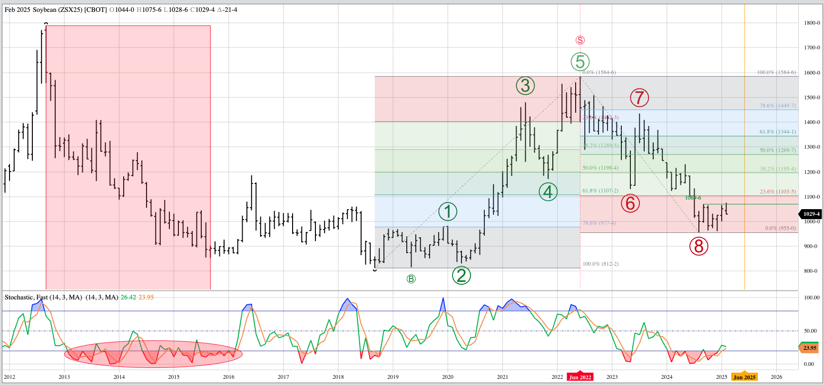This screenshot has width=824, height=385.
Task: Click the orange Jun 2025 date flag
Action: (744, 377)
